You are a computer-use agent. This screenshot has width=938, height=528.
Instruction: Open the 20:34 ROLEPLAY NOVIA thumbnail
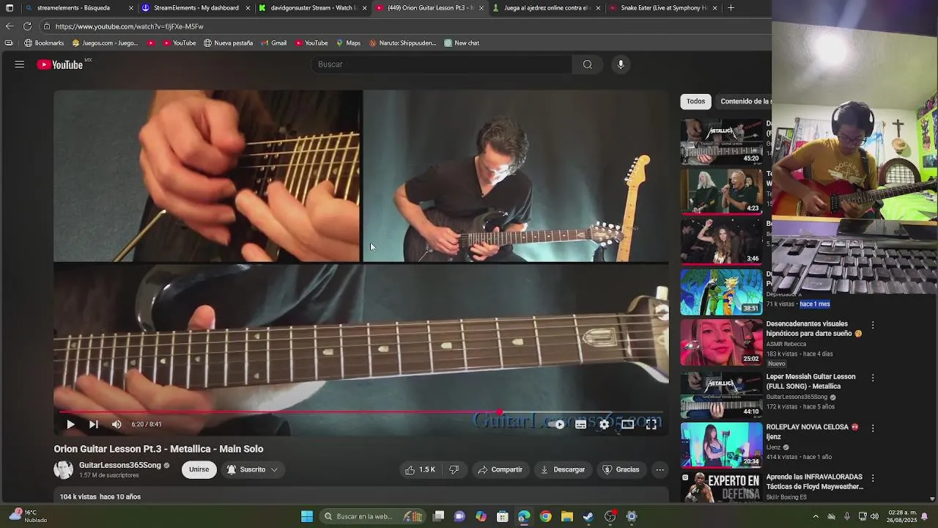coord(721,444)
